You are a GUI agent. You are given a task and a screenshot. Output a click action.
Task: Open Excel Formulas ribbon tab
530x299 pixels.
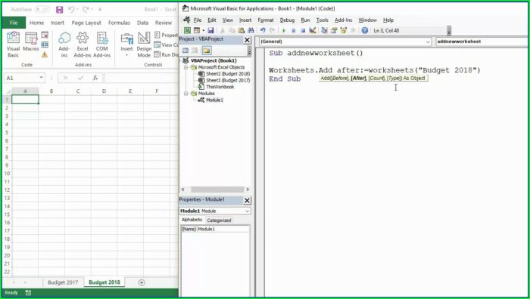point(119,23)
